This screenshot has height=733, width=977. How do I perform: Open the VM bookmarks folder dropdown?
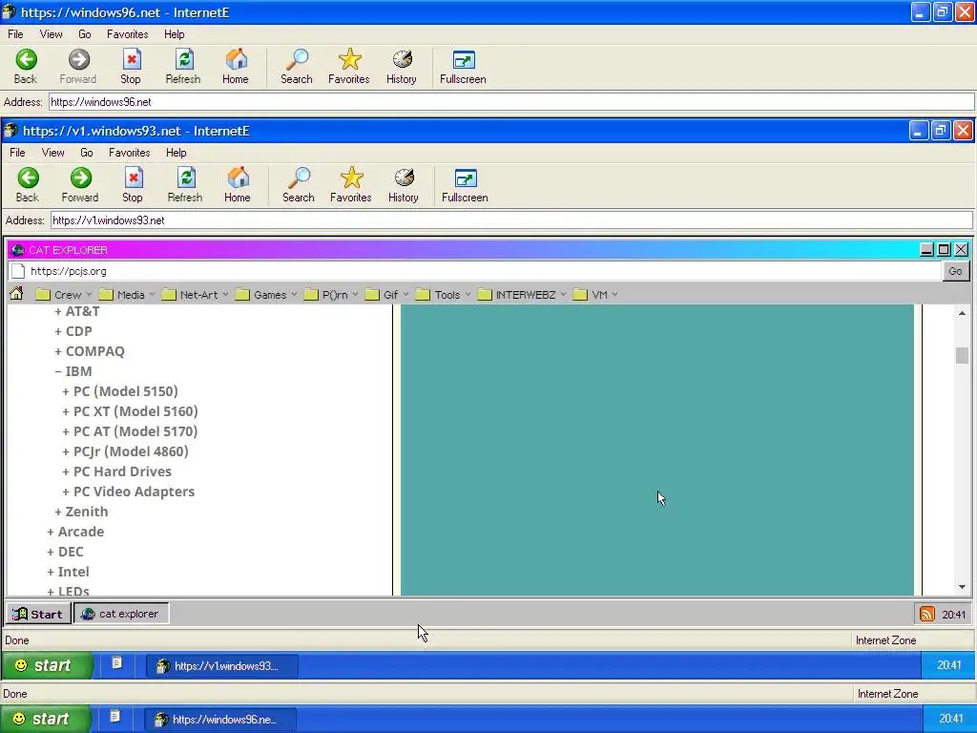pos(595,295)
